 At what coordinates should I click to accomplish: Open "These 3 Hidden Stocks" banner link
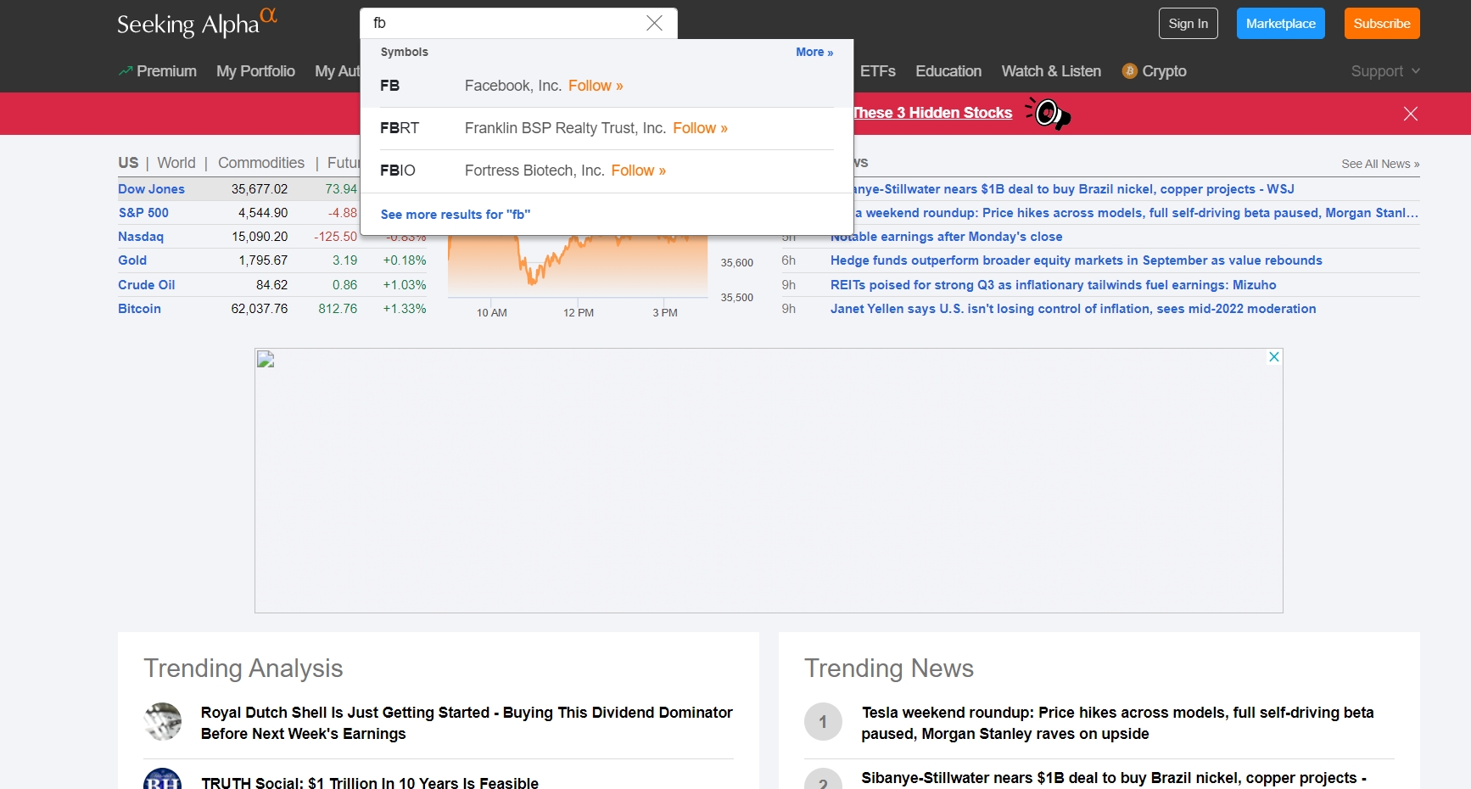point(933,113)
